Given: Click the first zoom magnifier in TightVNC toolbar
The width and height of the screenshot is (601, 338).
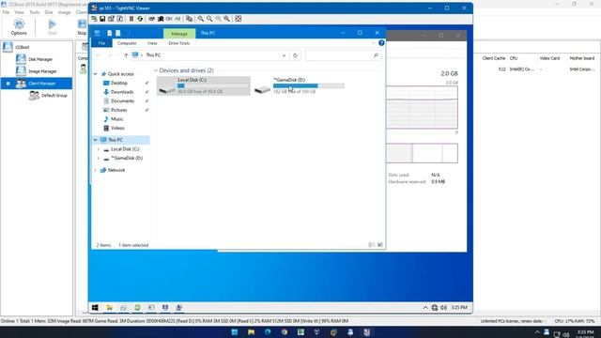Looking at the screenshot, I should click(x=200, y=19).
